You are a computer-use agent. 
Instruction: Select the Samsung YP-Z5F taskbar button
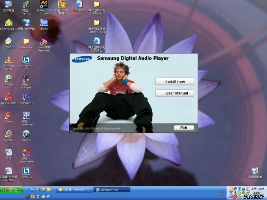click(x=112, y=190)
